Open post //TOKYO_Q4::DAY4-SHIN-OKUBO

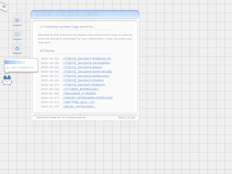coord(88,72)
